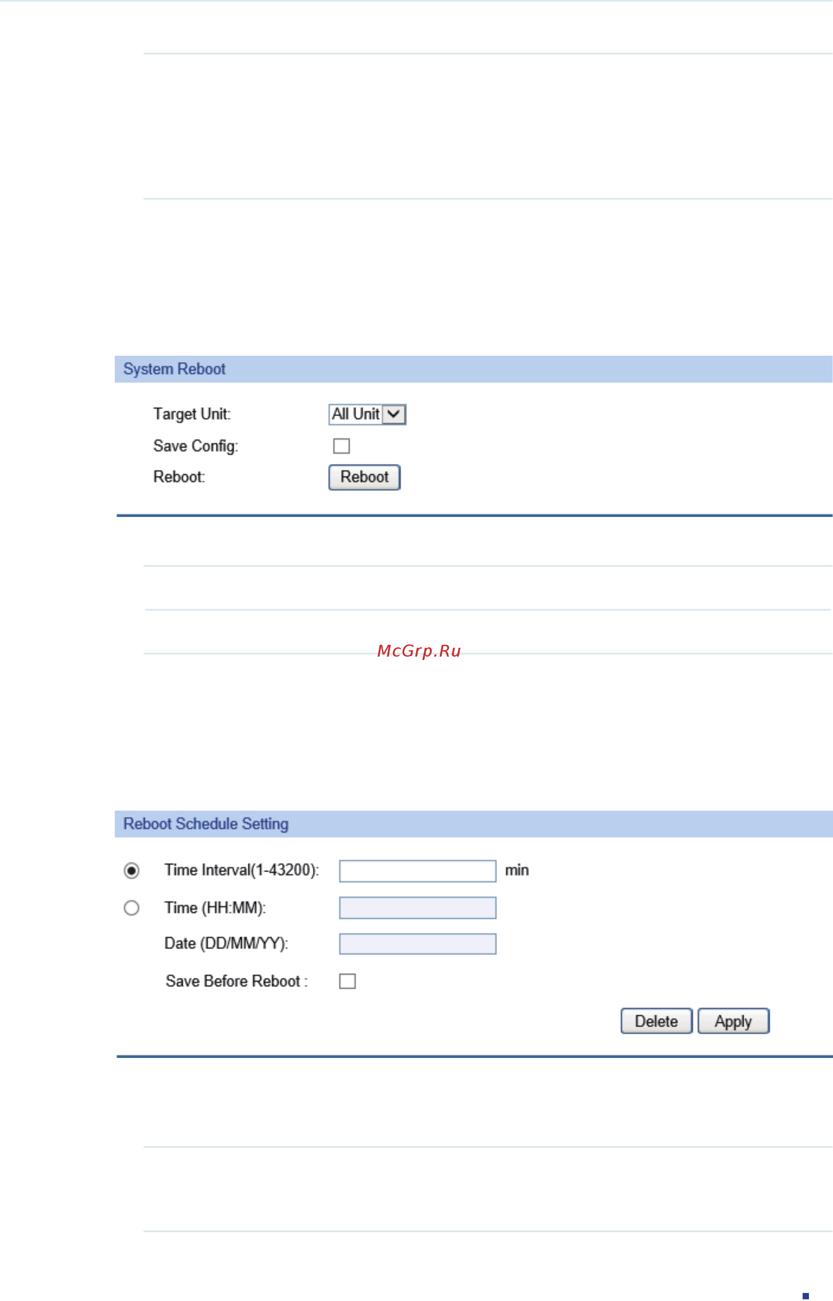Image resolution: width=833 pixels, height=1301 pixels.
Task: Select the Time (HH:MM) radio button
Action: coord(131,908)
